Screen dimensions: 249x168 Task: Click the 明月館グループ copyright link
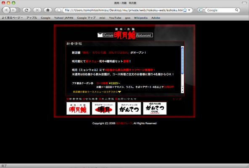[124, 123]
